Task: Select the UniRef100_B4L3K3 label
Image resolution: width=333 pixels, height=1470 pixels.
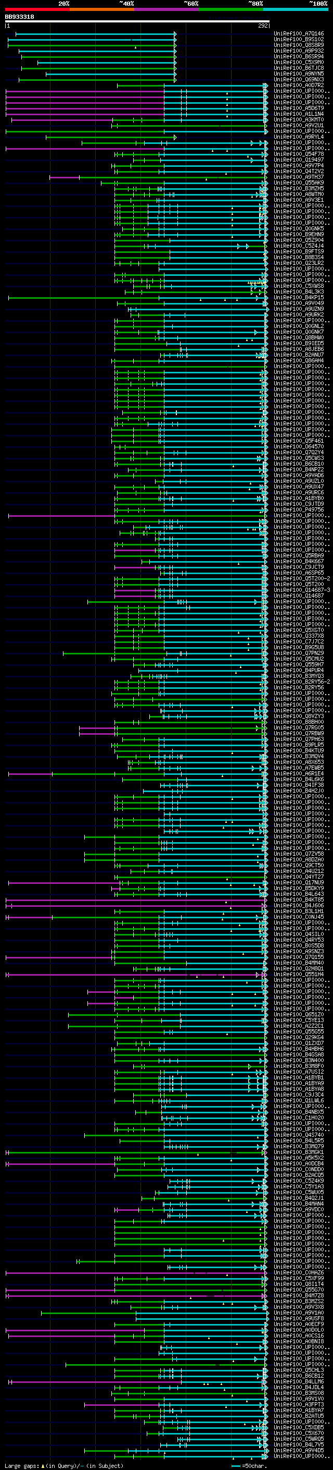Action: pyautogui.click(x=299, y=291)
